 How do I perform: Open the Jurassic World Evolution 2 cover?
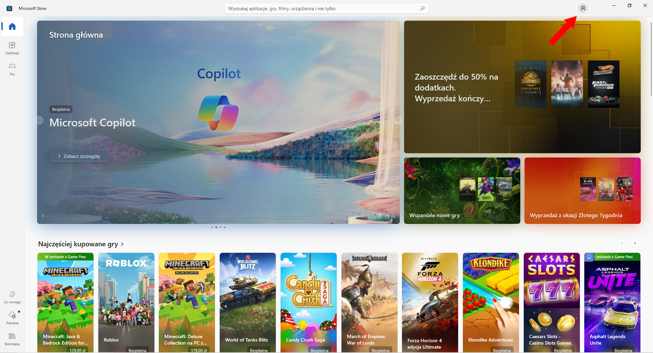click(x=530, y=84)
